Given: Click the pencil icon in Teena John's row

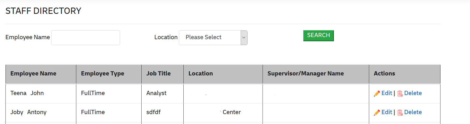Looking at the screenshot, I should 377,93.
